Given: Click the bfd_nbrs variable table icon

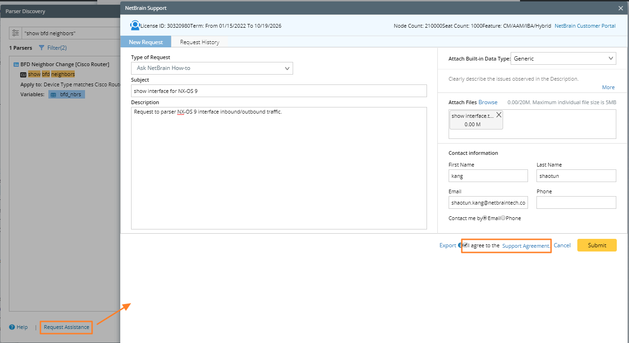Looking at the screenshot, I should pos(54,94).
